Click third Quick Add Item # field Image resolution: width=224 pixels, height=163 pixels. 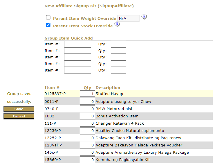click(x=77, y=57)
